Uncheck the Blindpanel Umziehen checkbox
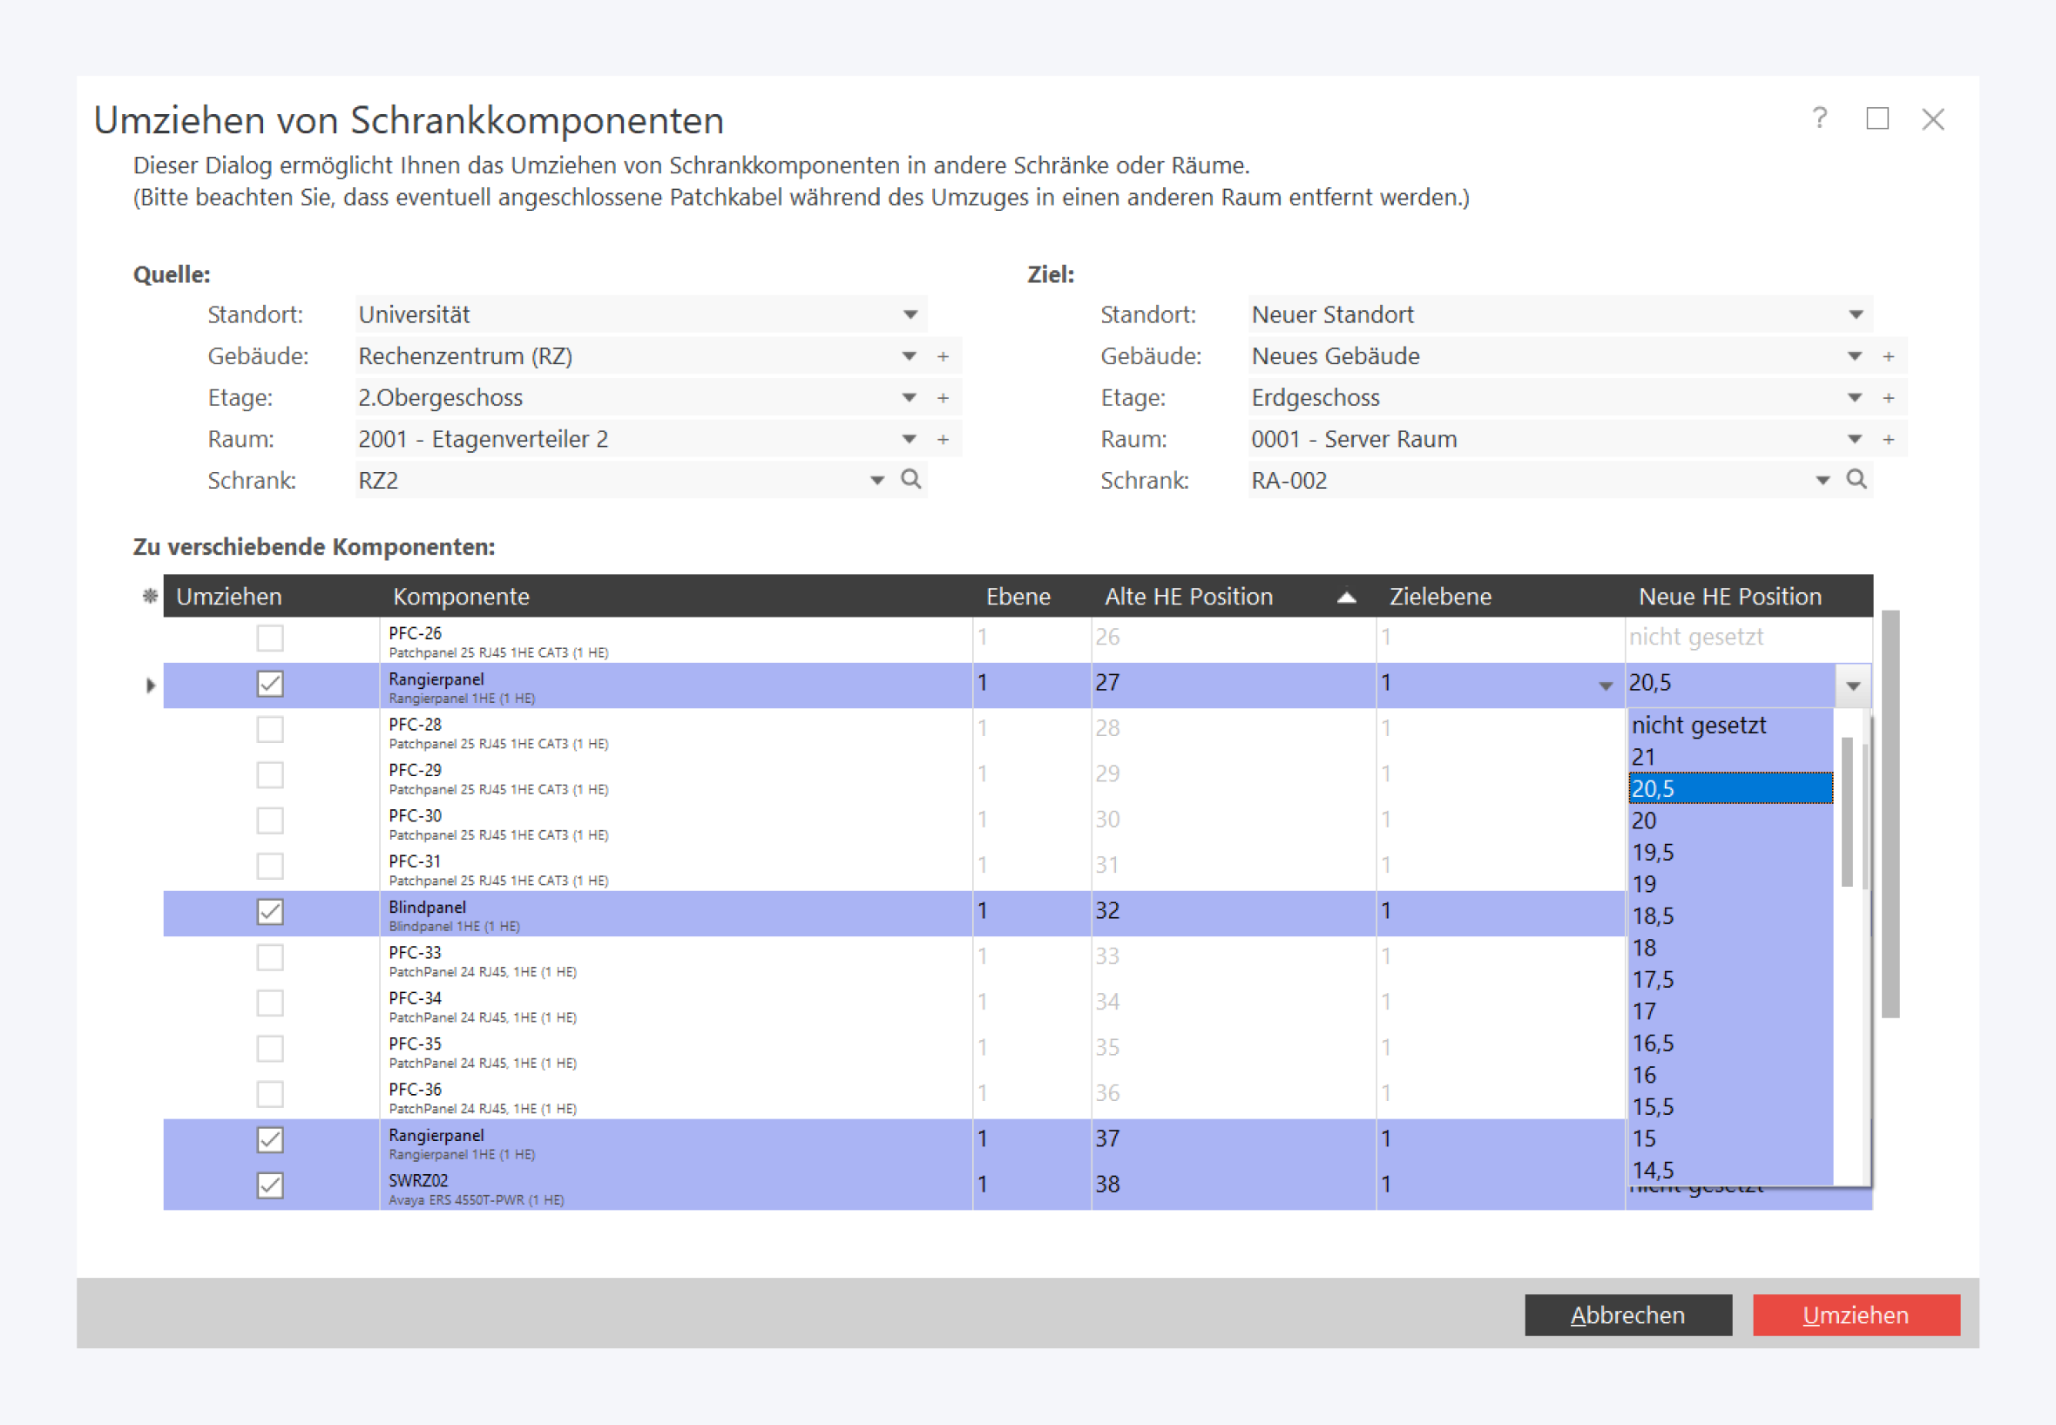This screenshot has width=2056, height=1425. (x=269, y=912)
